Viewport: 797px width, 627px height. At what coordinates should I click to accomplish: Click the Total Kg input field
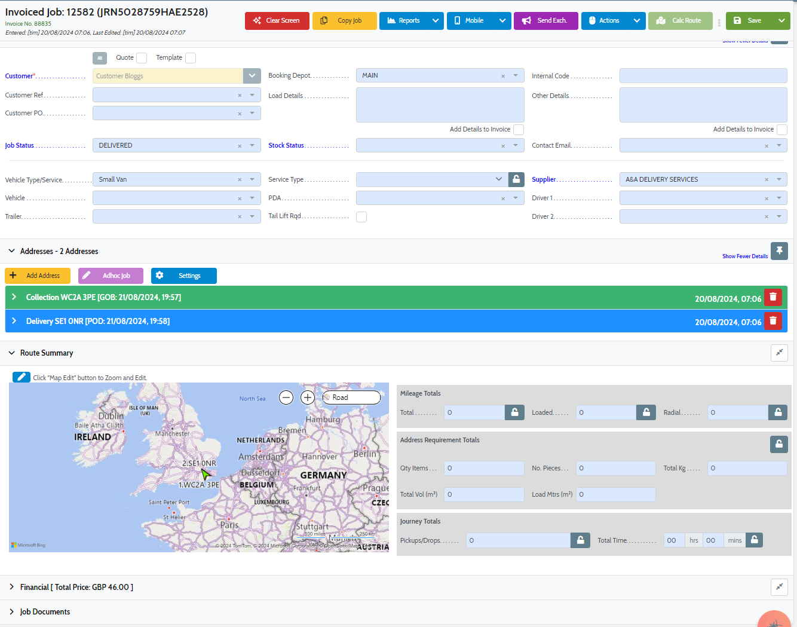coord(747,468)
